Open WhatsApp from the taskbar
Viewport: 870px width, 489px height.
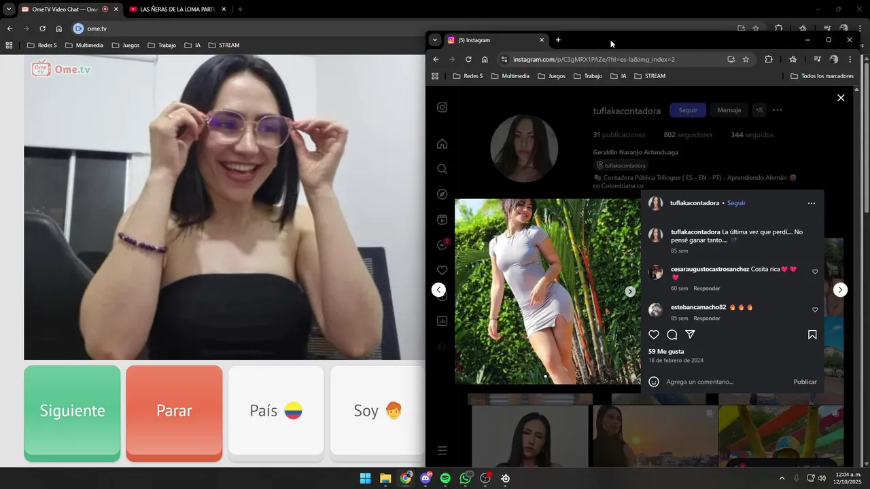click(465, 478)
